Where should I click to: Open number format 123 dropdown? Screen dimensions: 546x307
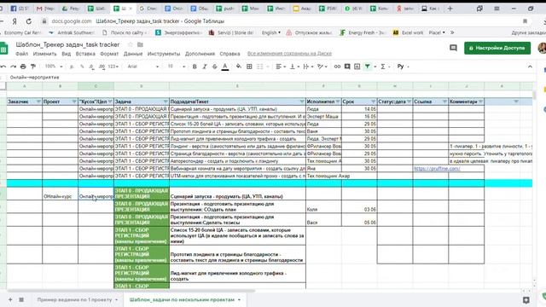[x=113, y=67]
